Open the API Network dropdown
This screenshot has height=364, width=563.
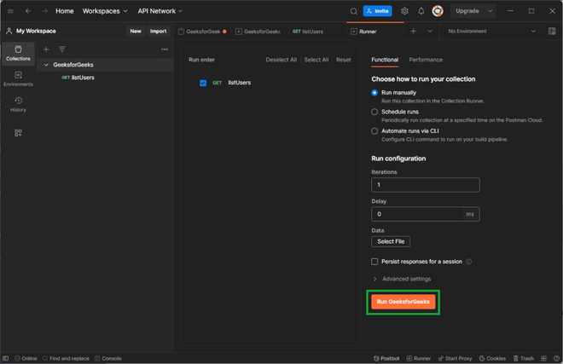coord(160,11)
